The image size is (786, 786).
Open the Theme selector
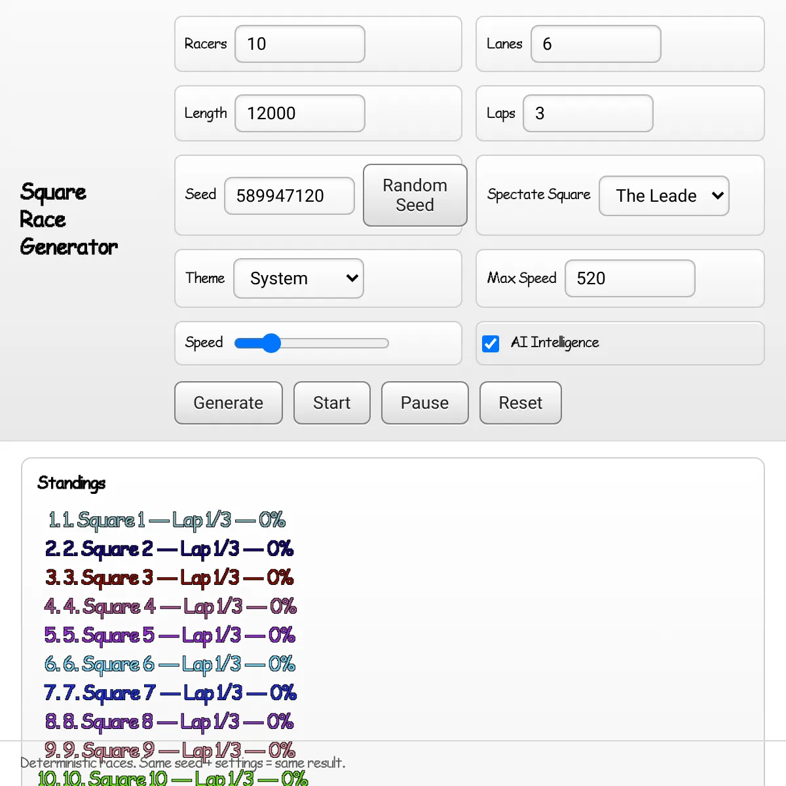point(298,278)
